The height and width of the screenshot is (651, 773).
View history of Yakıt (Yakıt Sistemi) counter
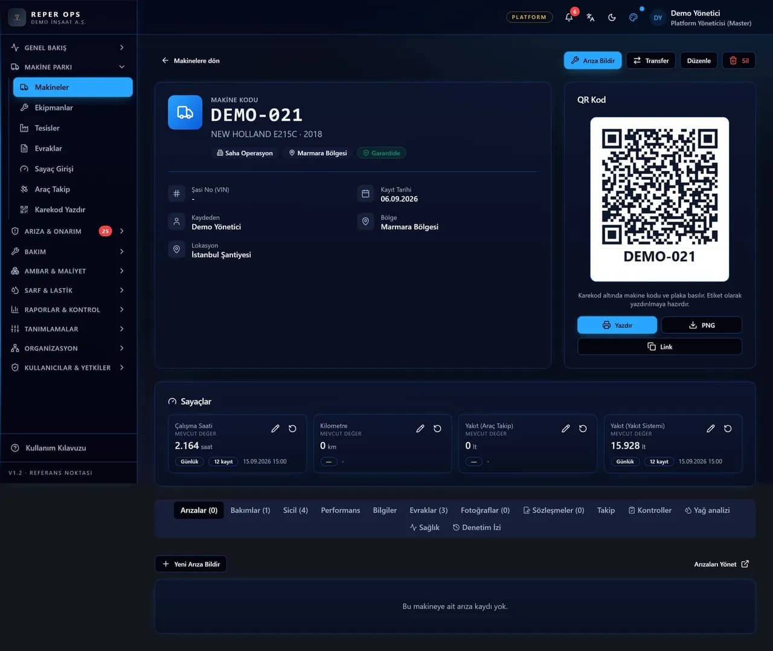(728, 428)
